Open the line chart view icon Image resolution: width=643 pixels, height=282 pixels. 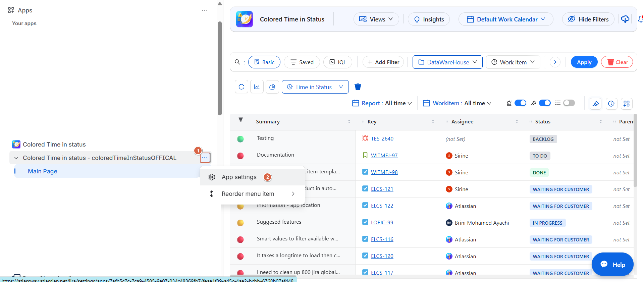click(x=257, y=87)
